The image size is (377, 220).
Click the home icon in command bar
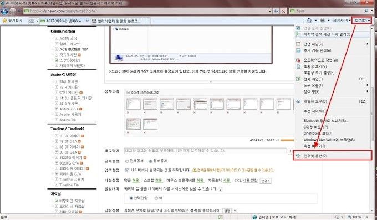click(309, 21)
